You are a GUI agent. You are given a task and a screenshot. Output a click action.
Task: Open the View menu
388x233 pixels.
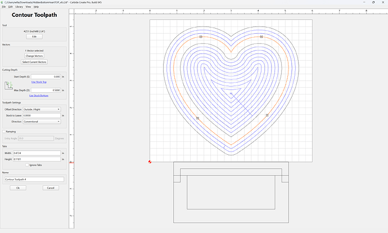(x=28, y=7)
